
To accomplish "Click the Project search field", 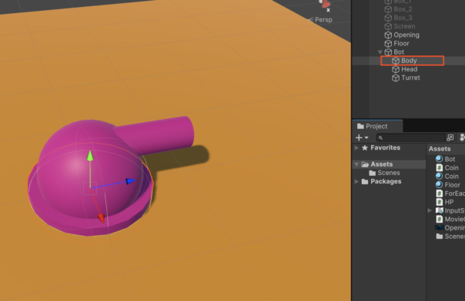I will point(411,137).
